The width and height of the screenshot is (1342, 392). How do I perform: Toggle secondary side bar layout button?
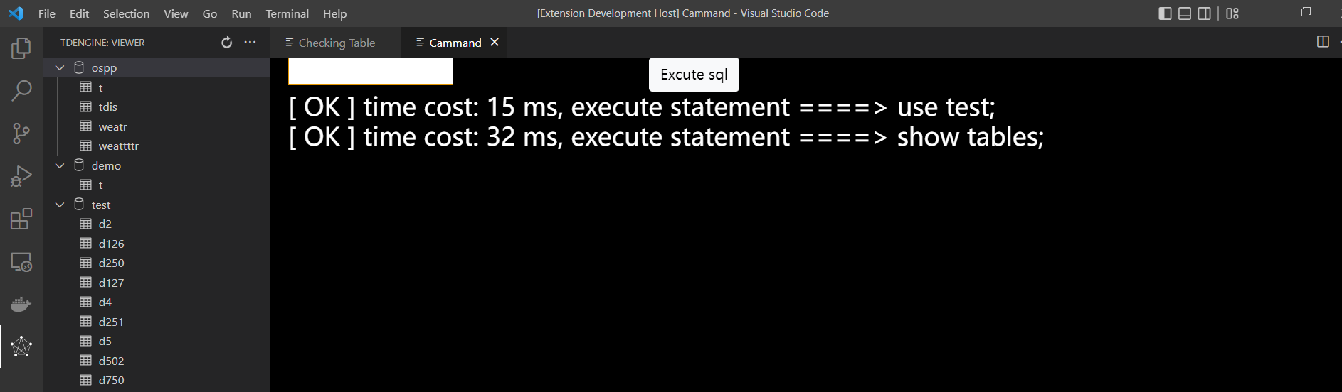(x=1204, y=13)
